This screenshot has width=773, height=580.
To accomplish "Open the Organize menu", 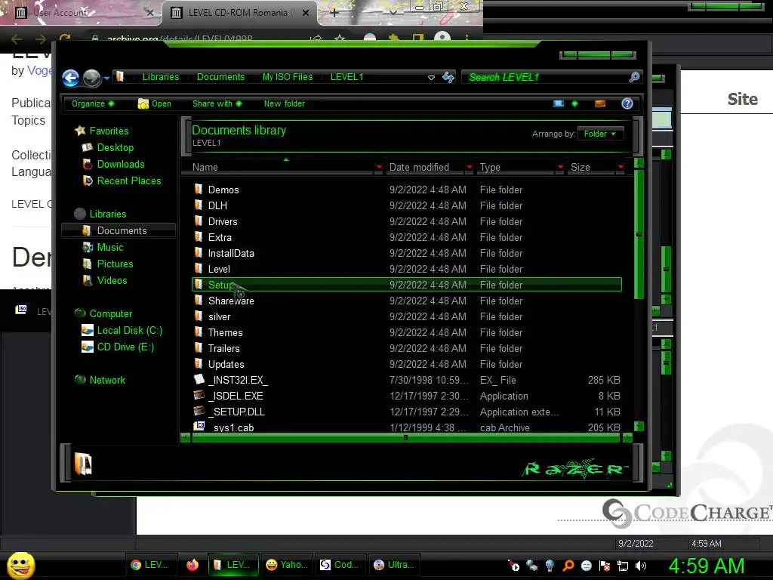I will pos(92,103).
